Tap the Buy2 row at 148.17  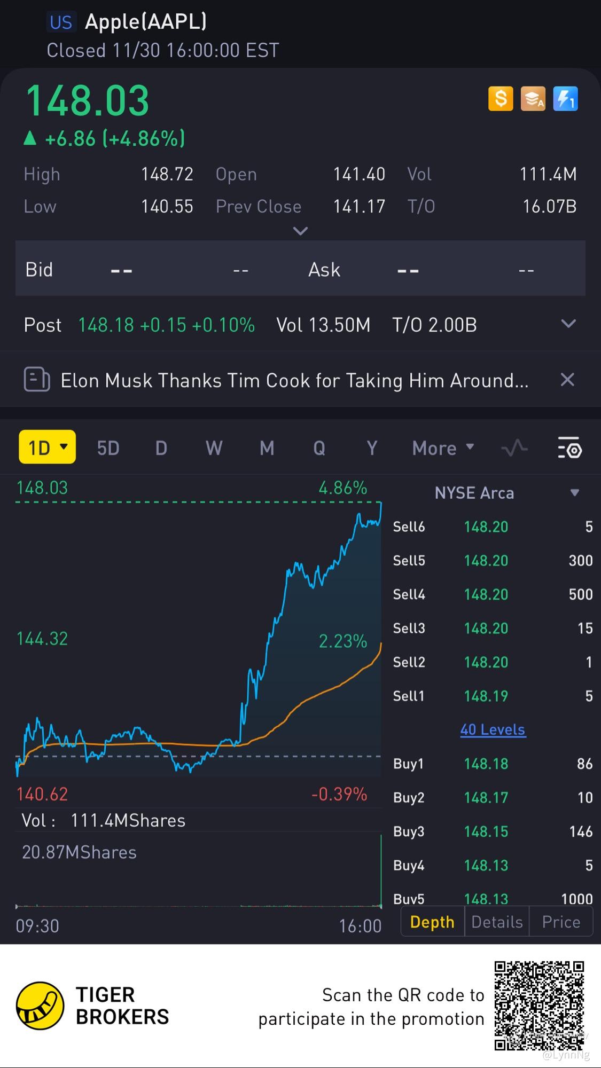click(x=493, y=797)
